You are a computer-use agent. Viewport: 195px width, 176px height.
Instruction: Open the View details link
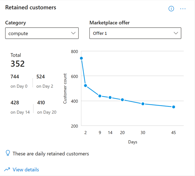pos(26,169)
